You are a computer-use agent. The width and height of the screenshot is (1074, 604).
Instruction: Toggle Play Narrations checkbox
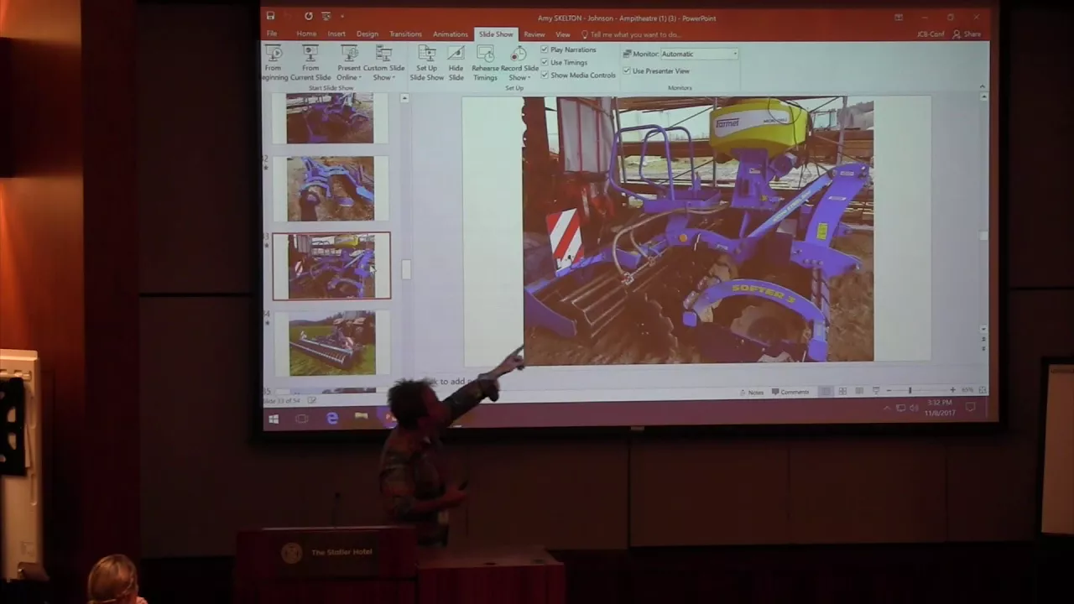(545, 49)
